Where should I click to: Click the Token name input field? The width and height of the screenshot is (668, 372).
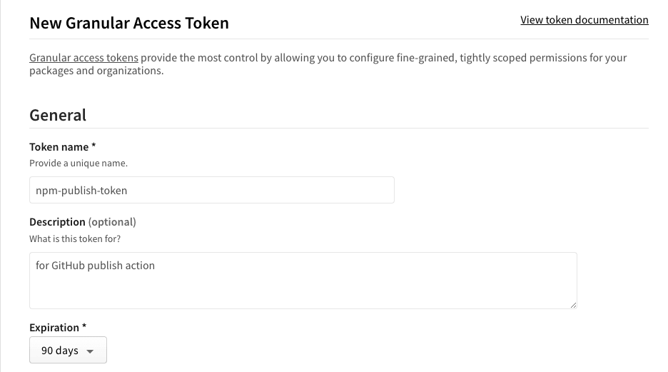point(212,190)
